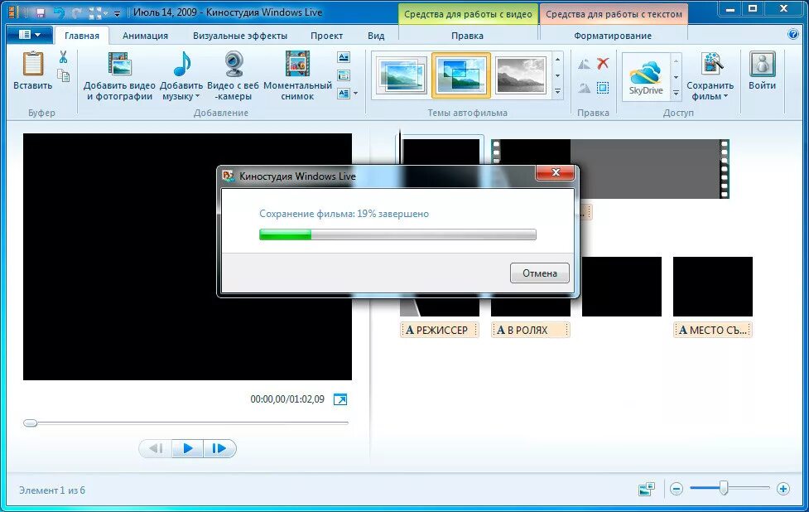Open the Вид tab
Image resolution: width=809 pixels, height=512 pixels.
click(x=376, y=36)
